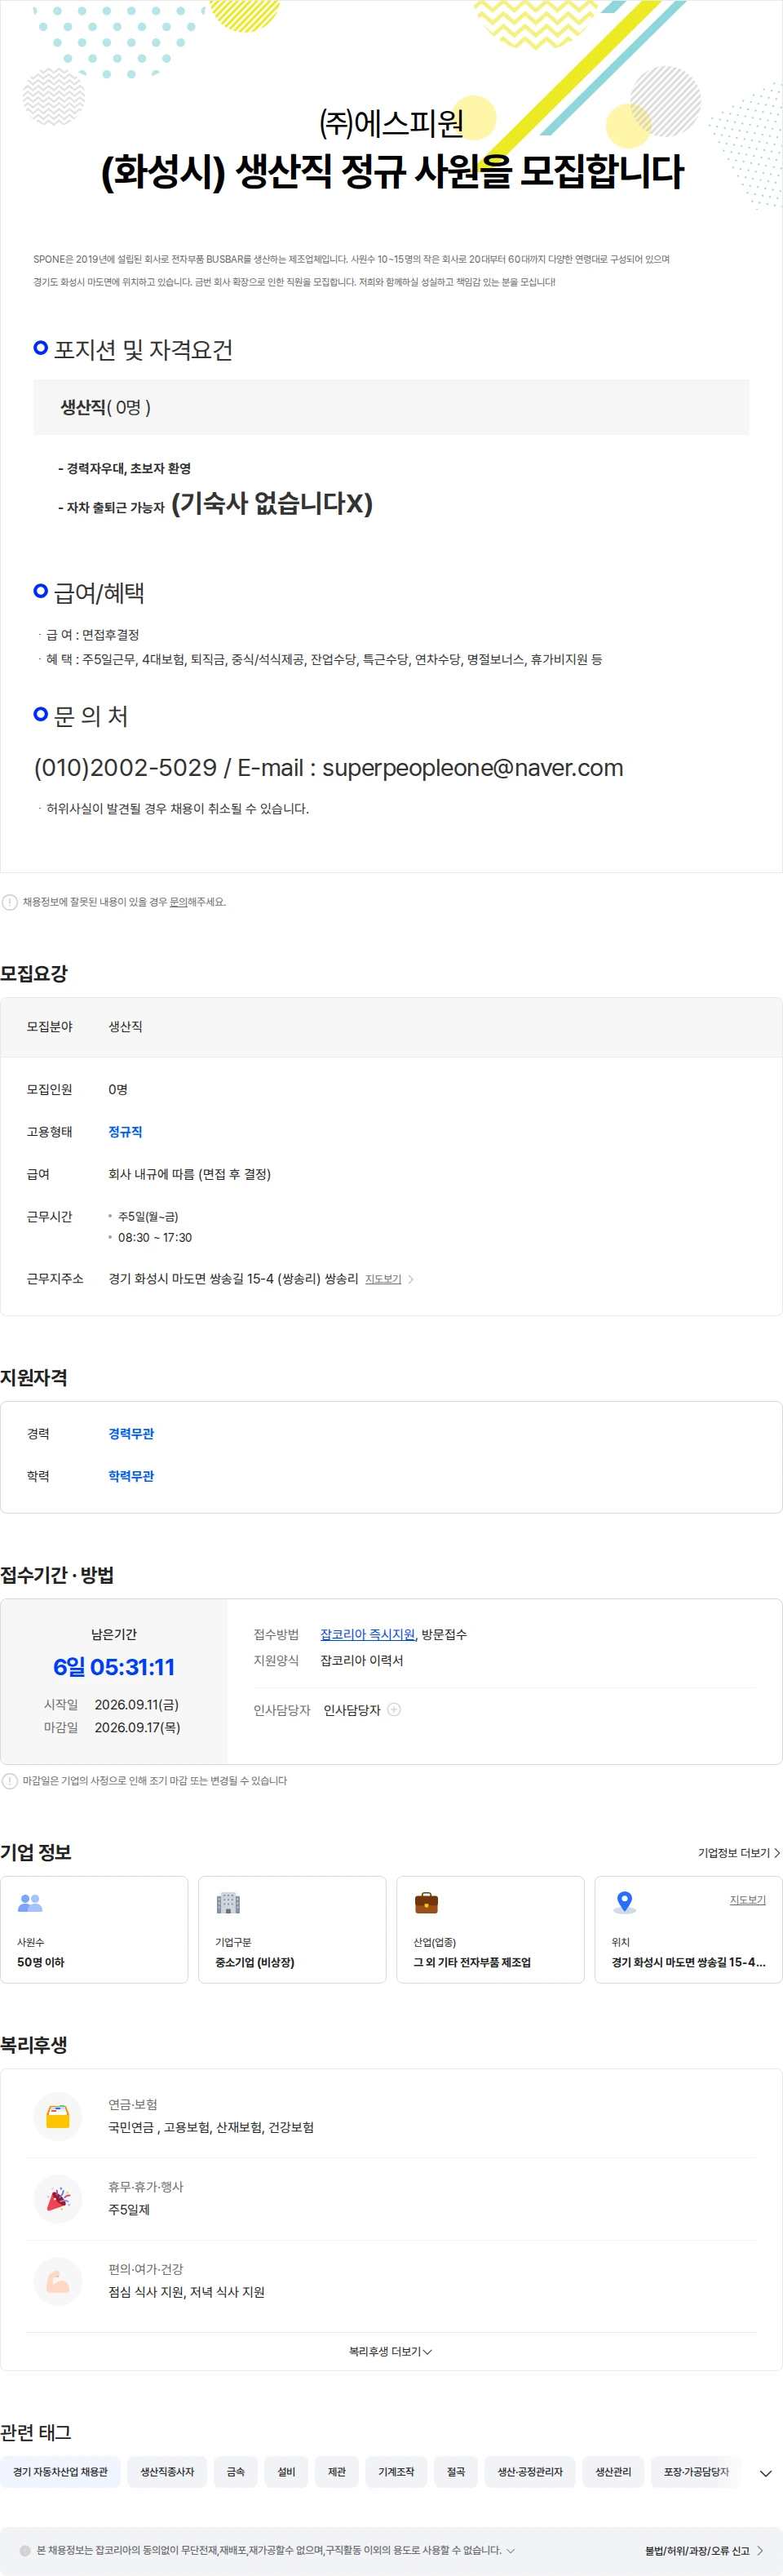This screenshot has width=783, height=2576.
Task: Click the 위치 map pin icon
Action: coord(624,1903)
